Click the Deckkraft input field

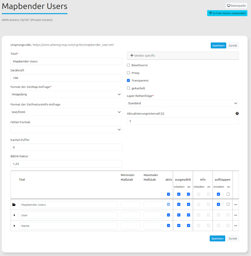click(66, 78)
